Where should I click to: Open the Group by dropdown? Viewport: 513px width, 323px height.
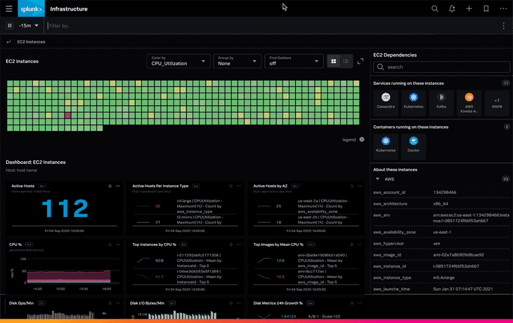(x=237, y=62)
